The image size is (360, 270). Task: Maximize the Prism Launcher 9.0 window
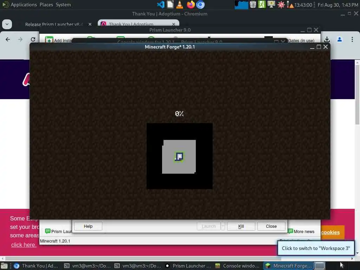pos(309,30)
